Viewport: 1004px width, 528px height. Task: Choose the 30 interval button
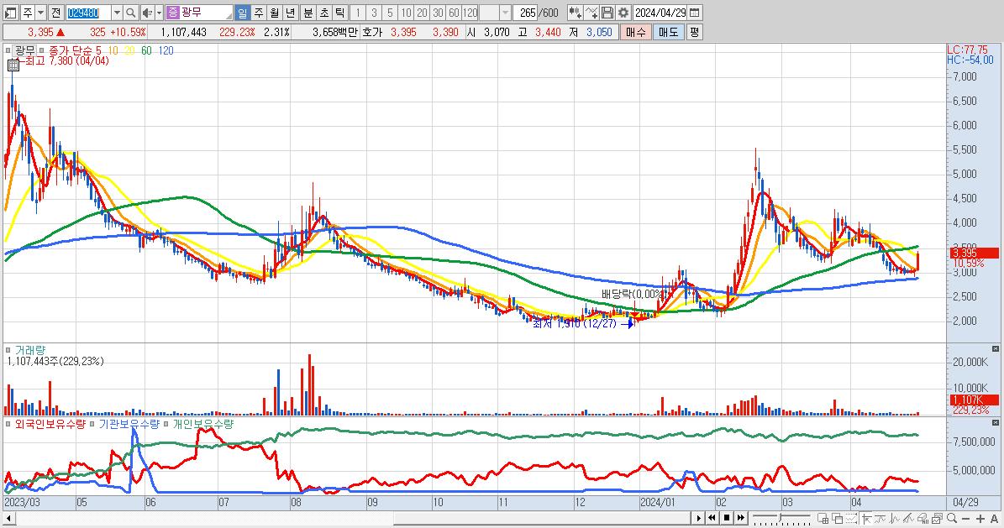[438, 13]
